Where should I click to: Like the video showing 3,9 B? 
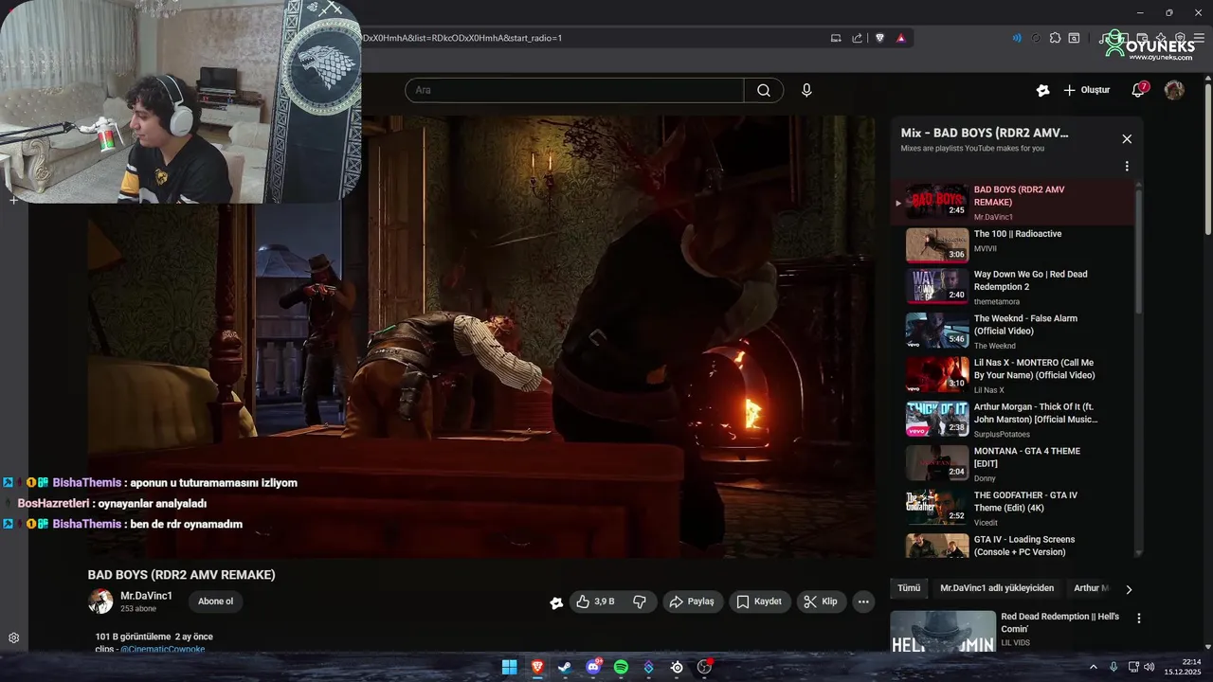[596, 601]
